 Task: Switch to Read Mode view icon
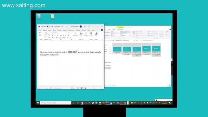(x=78, y=88)
